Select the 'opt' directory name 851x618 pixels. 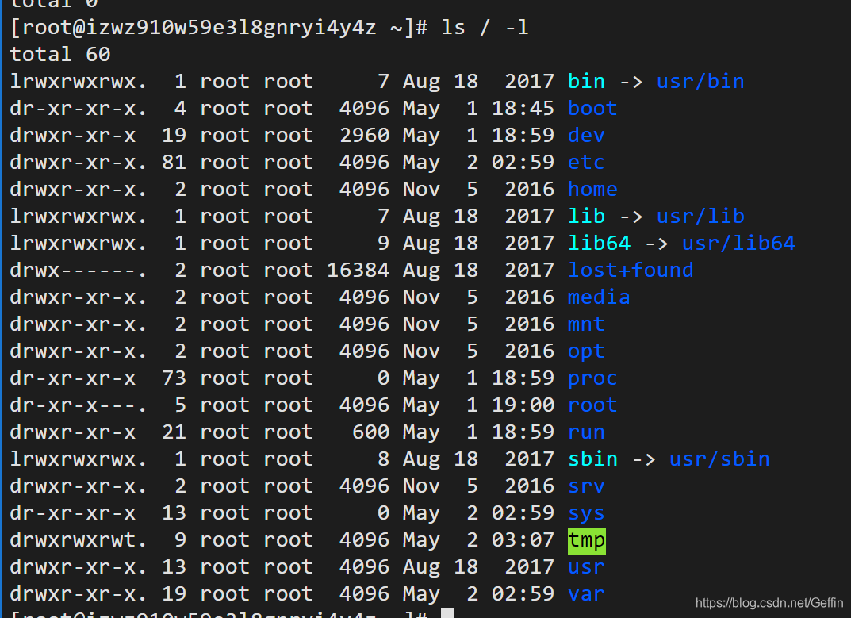tap(586, 351)
